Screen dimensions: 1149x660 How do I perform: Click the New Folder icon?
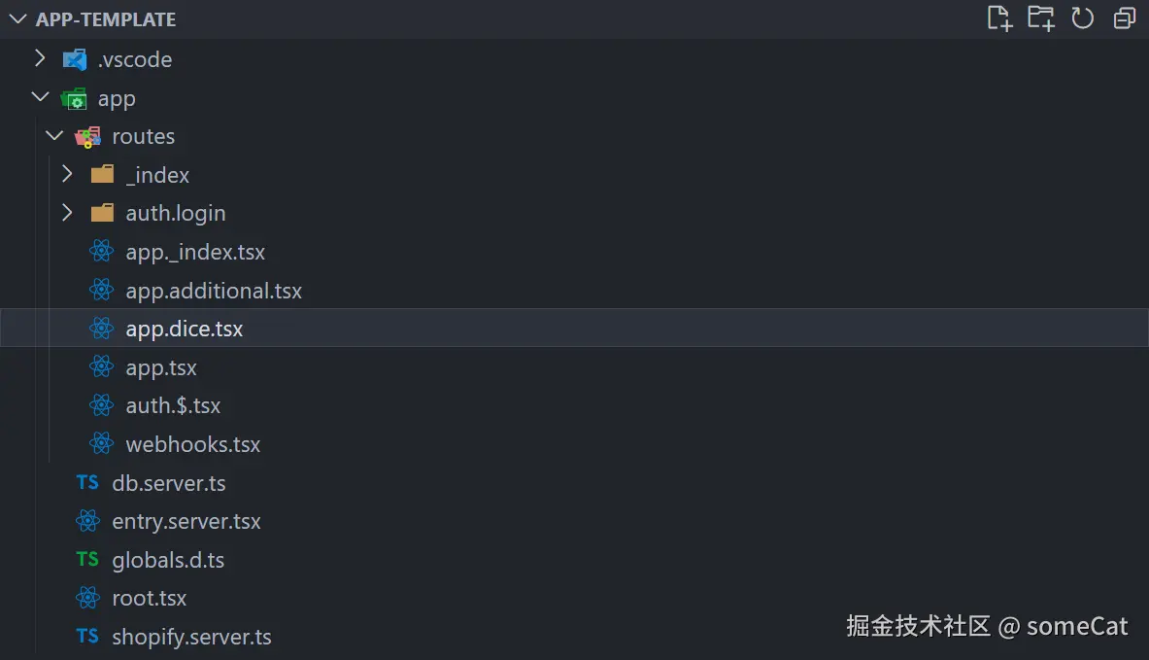pos(1041,18)
